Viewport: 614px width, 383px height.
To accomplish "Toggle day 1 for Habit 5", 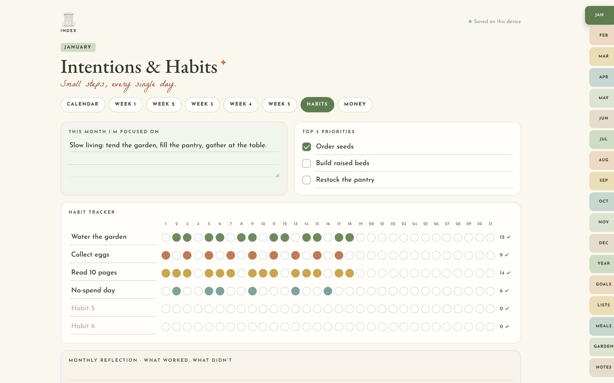I will click(x=166, y=309).
